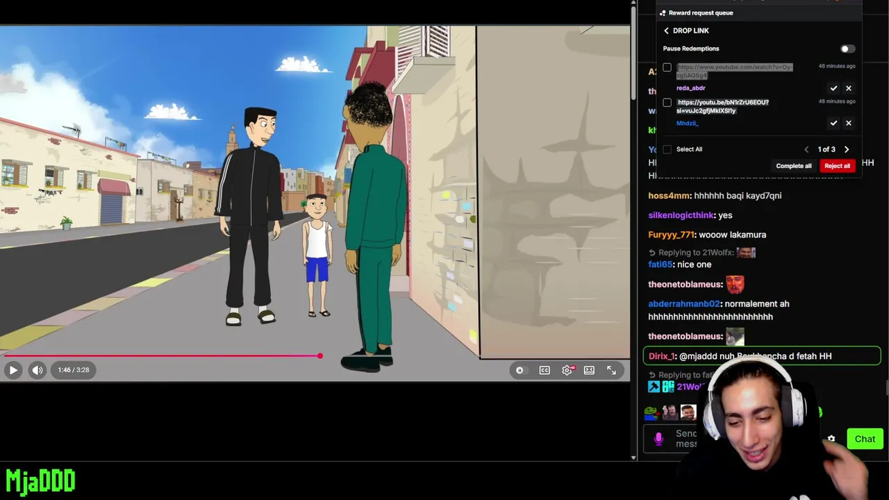Screen dimensions: 889x500
Task: Reject Mhdzii_'s request with the X
Action: click(x=848, y=123)
